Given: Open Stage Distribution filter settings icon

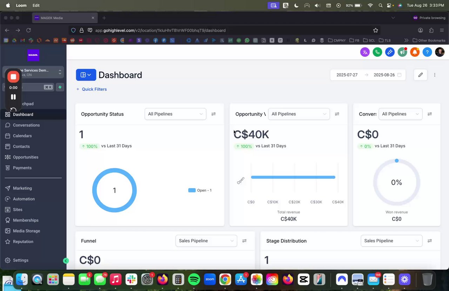Looking at the screenshot, I should (x=429, y=241).
